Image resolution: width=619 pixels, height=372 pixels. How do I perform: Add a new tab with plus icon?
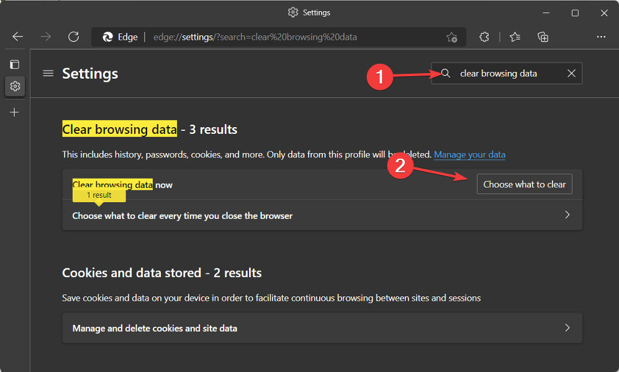tap(14, 112)
